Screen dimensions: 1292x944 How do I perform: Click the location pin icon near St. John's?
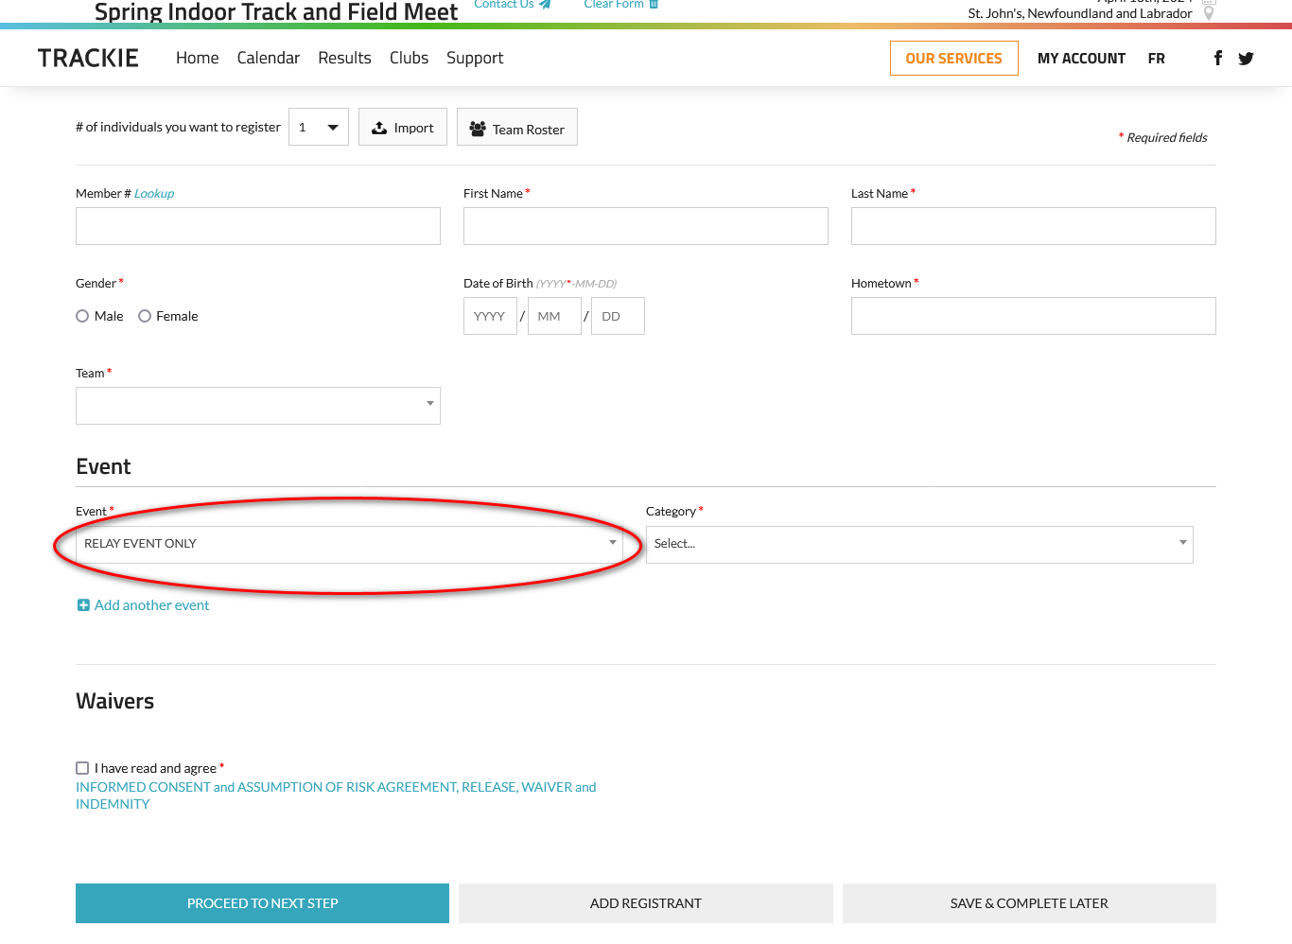[x=1208, y=13]
